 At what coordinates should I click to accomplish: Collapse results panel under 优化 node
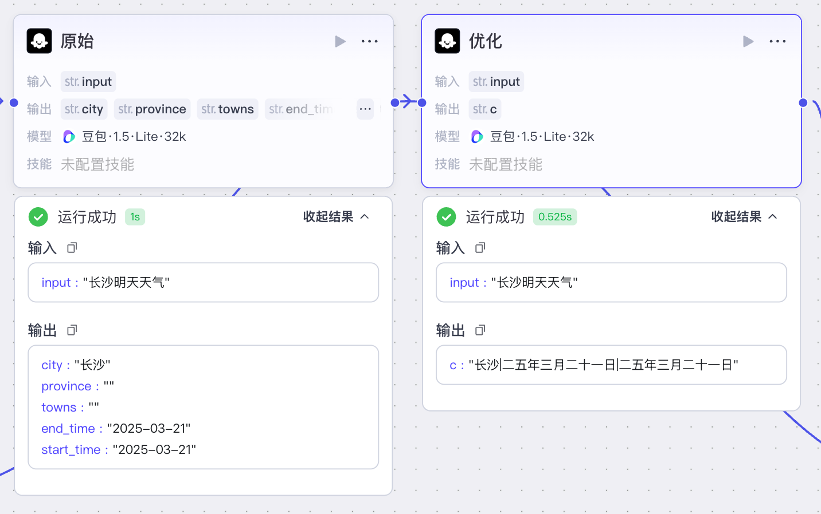click(x=744, y=216)
